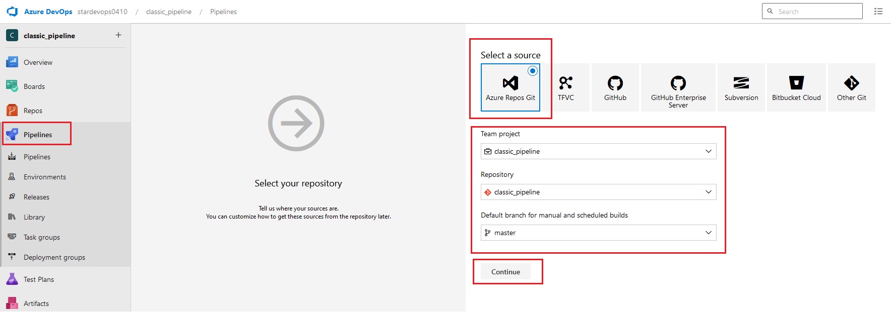Screen dimensions: 891x312
Task: Open the Boards sidebar icon
Action: (x=12, y=86)
